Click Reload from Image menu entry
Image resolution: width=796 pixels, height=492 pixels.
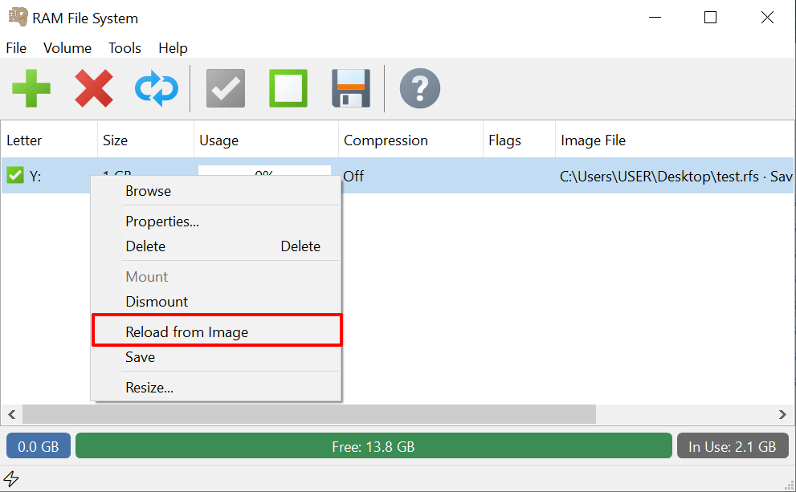coord(216,332)
